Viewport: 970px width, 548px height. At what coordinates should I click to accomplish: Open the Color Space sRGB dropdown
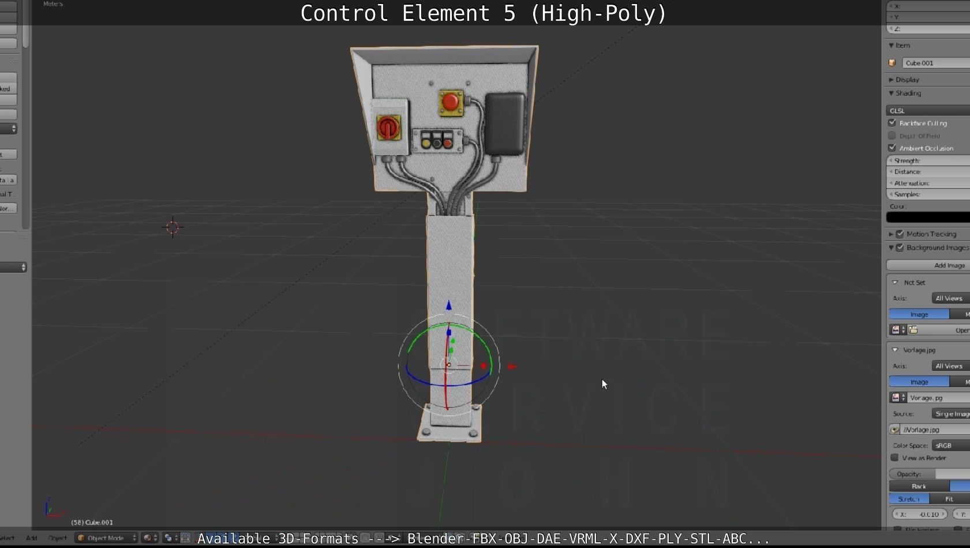tap(950, 445)
